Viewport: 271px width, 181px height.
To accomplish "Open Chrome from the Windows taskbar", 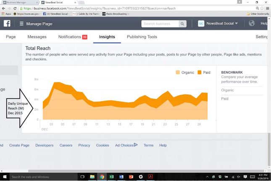I will pyautogui.click(x=102, y=177).
